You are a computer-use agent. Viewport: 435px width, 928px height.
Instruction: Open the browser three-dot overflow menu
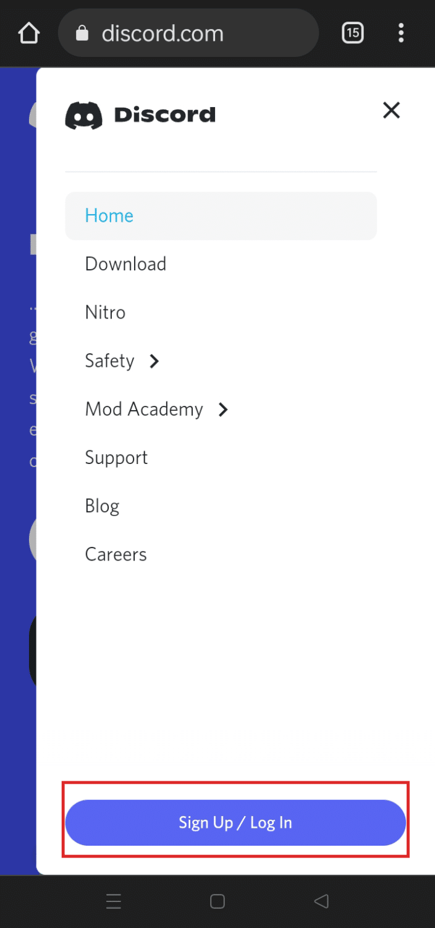(401, 33)
